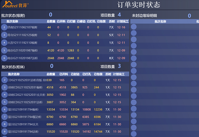This screenshot has height=137, width=199.
Task: Click the number 9 badge for 银川G2109191794浴柜
Action: coord(4,132)
